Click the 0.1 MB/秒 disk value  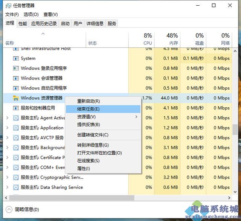pyautogui.click(x=193, y=58)
